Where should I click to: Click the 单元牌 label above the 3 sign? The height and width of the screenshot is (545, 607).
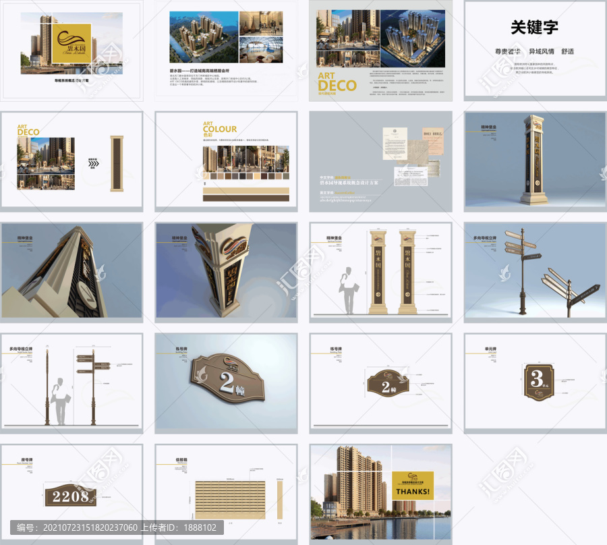[x=491, y=349]
